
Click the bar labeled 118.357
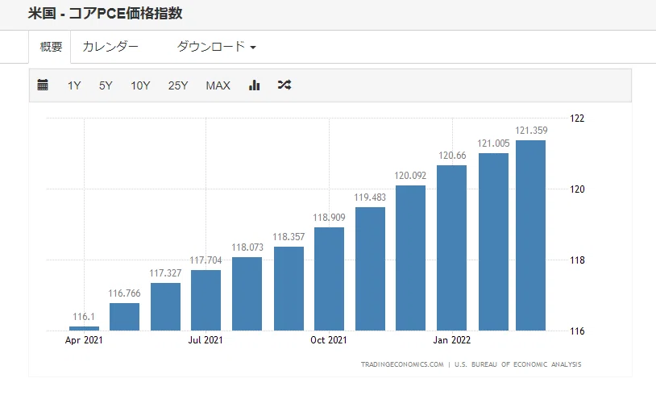pyautogui.click(x=289, y=289)
